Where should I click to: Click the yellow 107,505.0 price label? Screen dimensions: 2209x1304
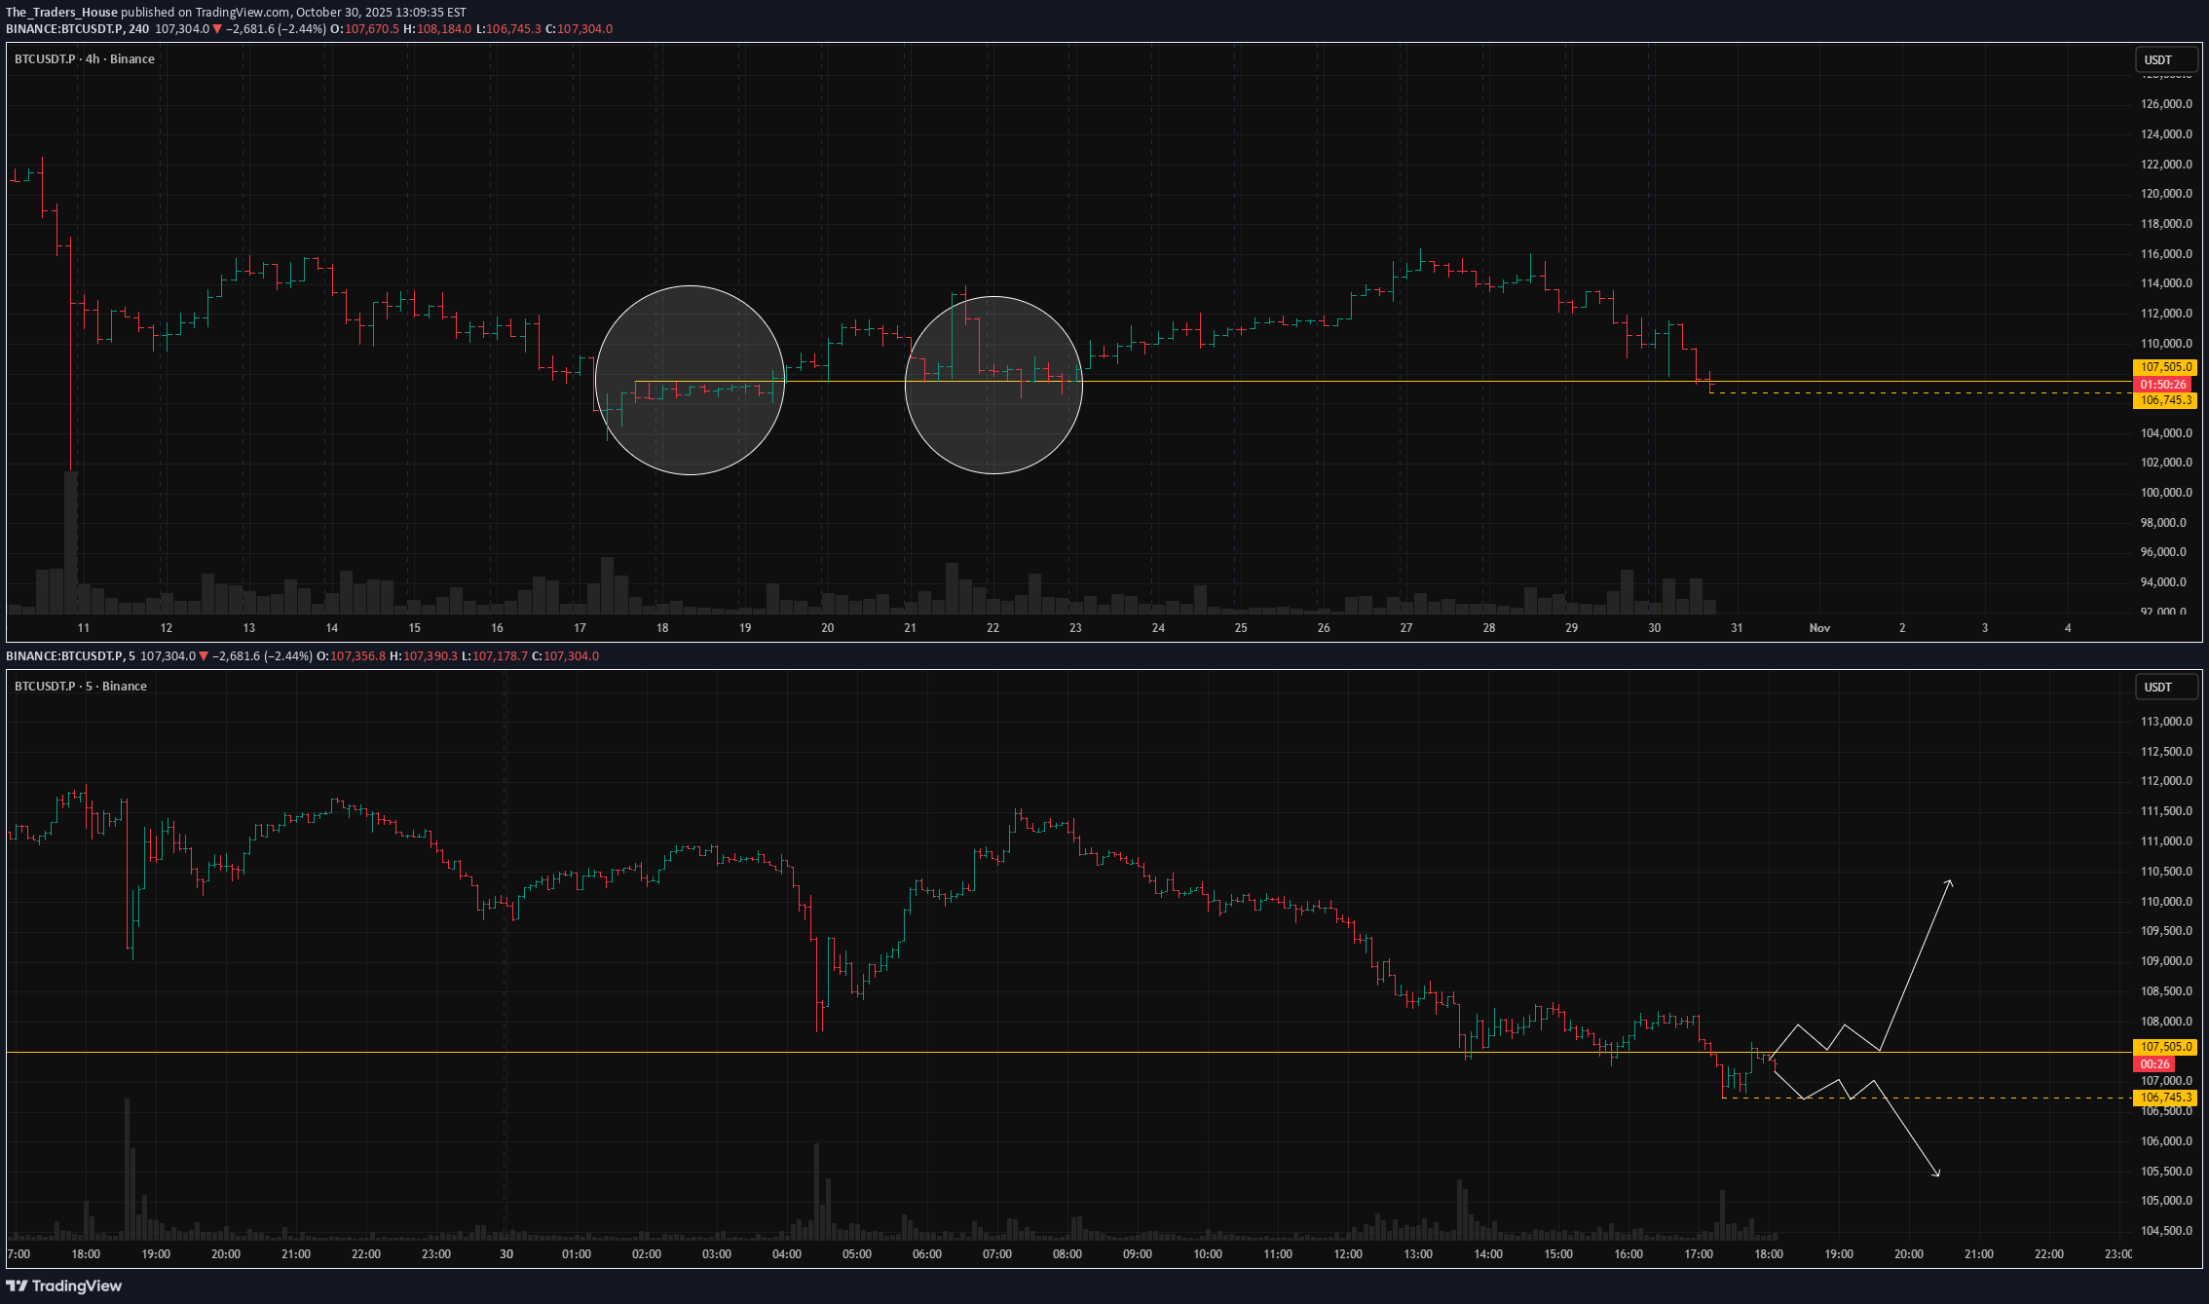(2164, 367)
